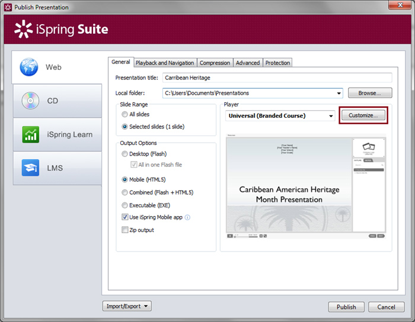Click the Caribbean American Heritage slide preview

point(289,185)
